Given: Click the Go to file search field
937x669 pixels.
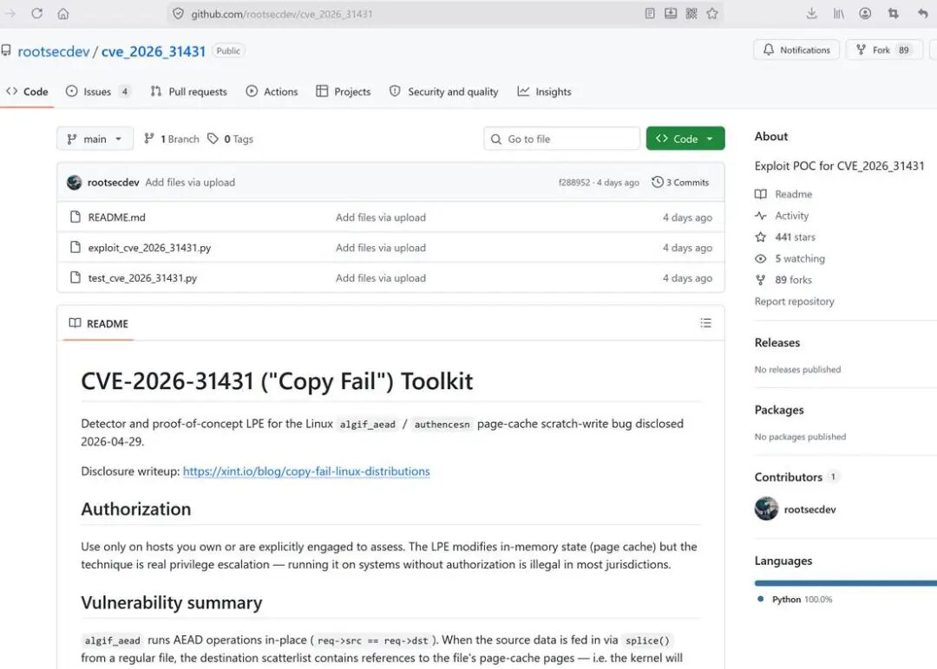Looking at the screenshot, I should pyautogui.click(x=561, y=139).
